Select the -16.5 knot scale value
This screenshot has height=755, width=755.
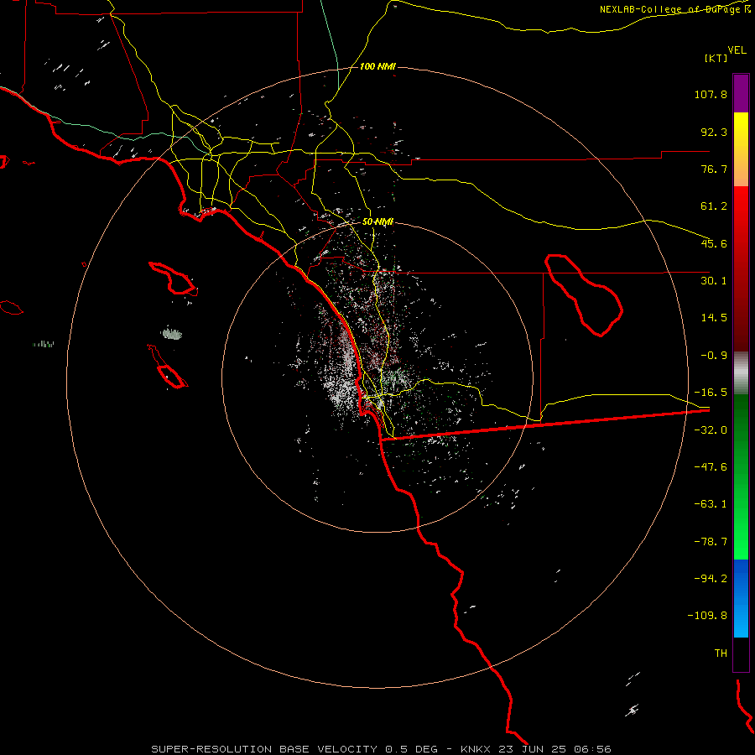click(711, 393)
